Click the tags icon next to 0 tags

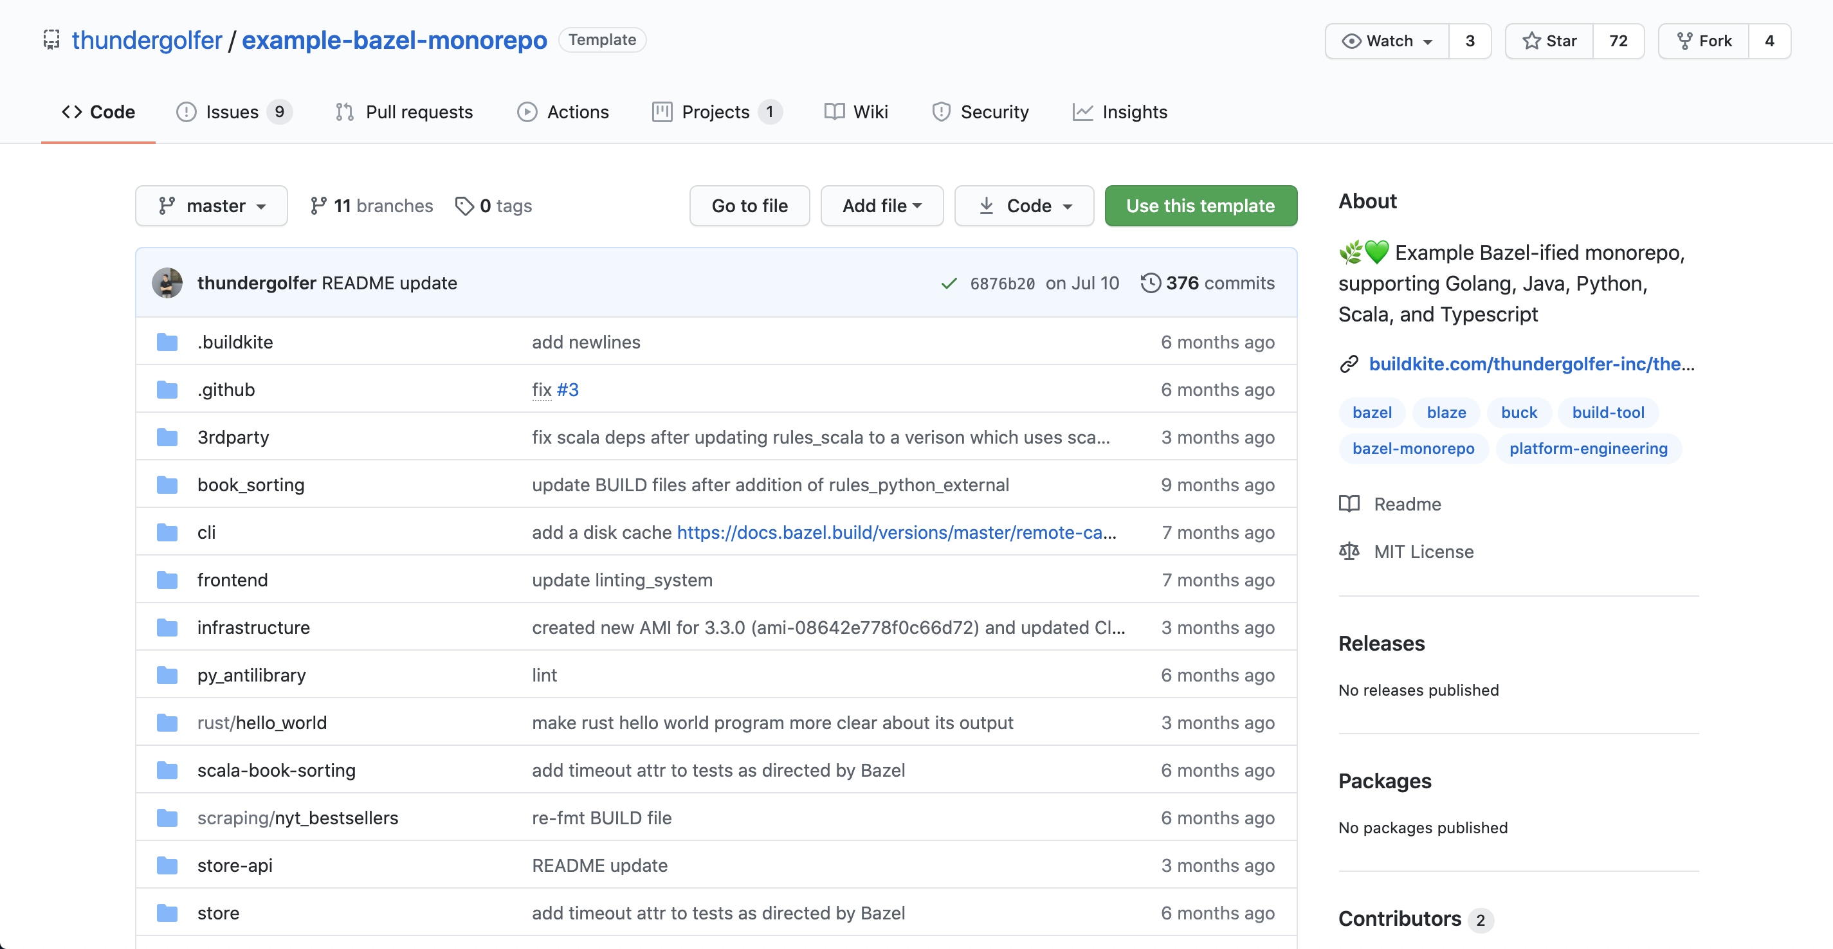point(464,206)
